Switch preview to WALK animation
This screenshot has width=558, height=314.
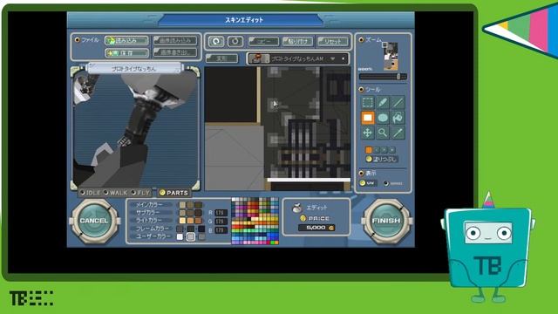(x=116, y=193)
